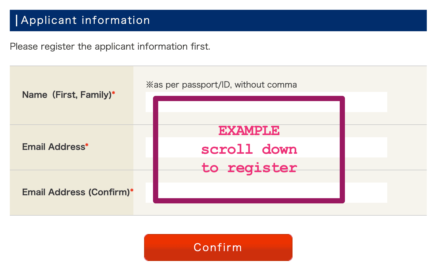Click the red asterisk after 'Email Address (Confirm)'
The height and width of the screenshot is (272, 436).
click(132, 191)
